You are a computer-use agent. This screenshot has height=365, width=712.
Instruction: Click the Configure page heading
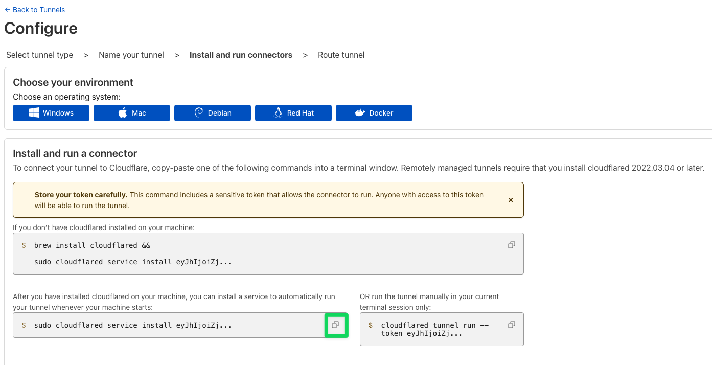[41, 28]
